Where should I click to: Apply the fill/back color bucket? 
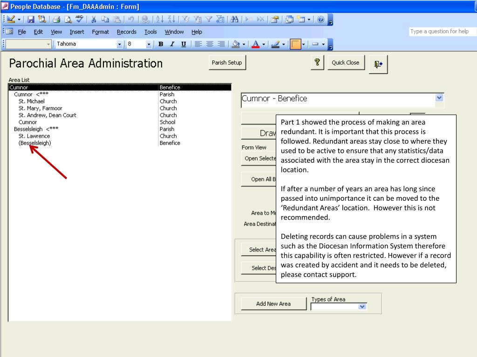coord(236,44)
